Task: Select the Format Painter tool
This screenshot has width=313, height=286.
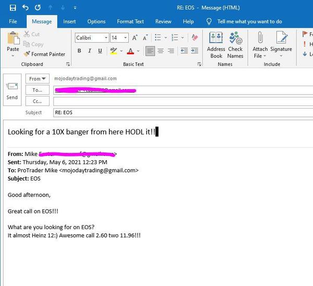Action: coord(44,54)
